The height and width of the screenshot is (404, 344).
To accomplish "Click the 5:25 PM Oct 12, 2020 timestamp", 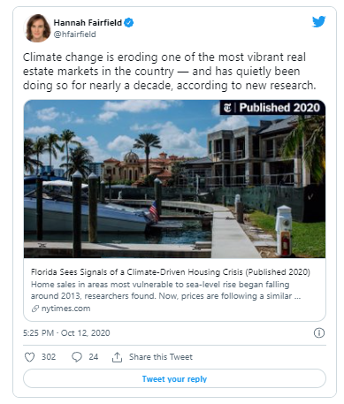I will [x=66, y=333].
